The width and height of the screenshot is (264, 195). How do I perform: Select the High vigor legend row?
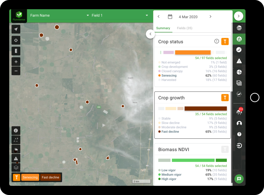point(192,179)
